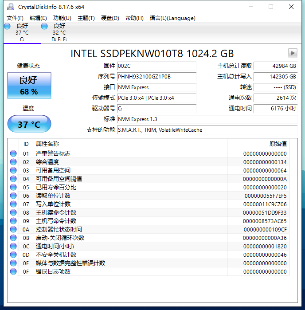The height and width of the screenshot is (310, 305).
Task: Click the status orb for attribute 0D
Action: click(x=13, y=255)
